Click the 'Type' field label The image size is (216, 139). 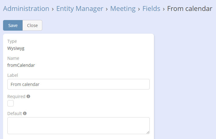pyautogui.click(x=12, y=41)
